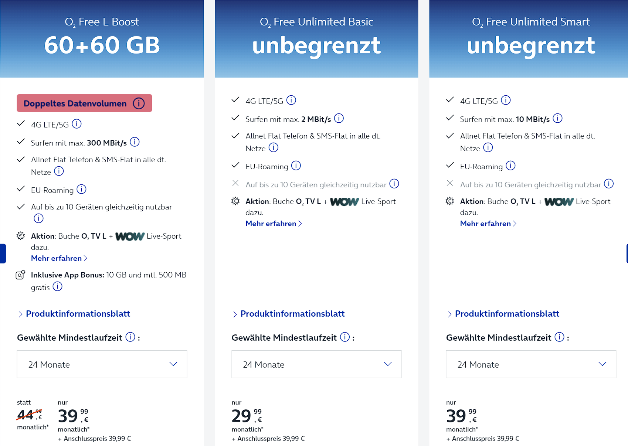628x446 pixels.
Task: Click Mindestlaufzeit info icon in Free L Boost card
Action: pyautogui.click(x=130, y=337)
